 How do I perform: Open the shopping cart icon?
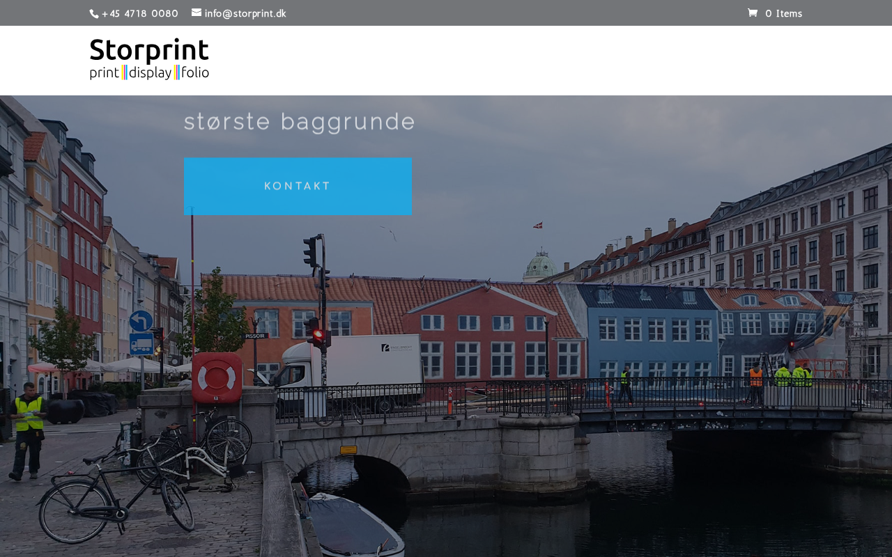click(753, 13)
